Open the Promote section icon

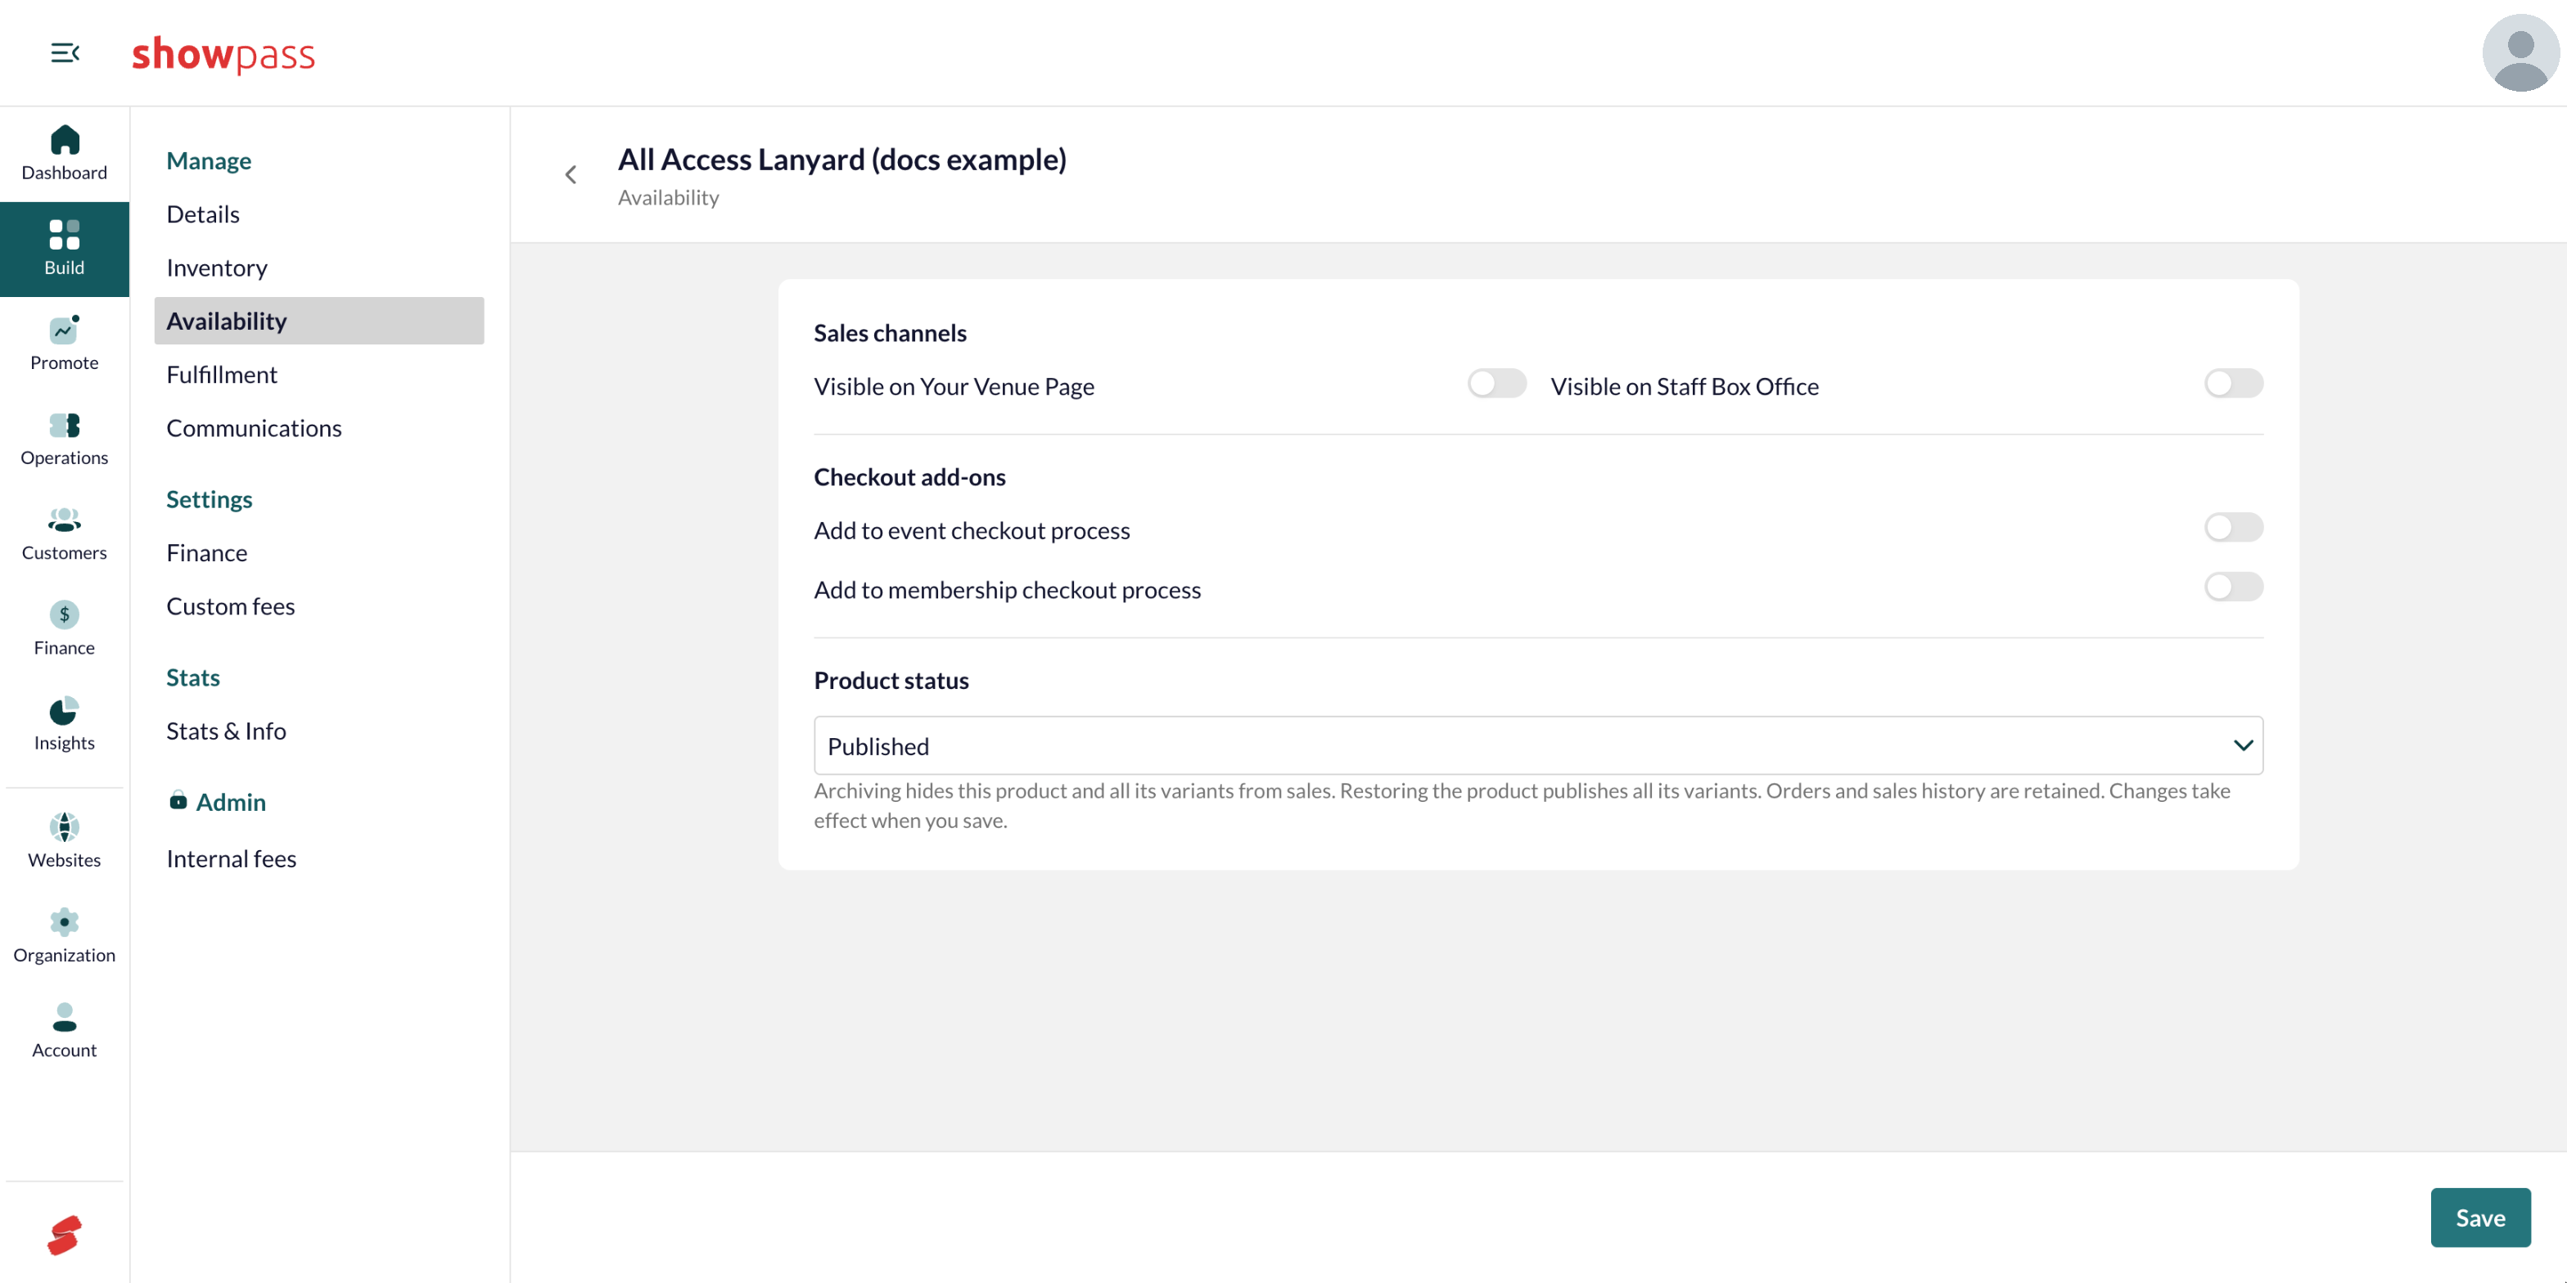click(x=65, y=330)
